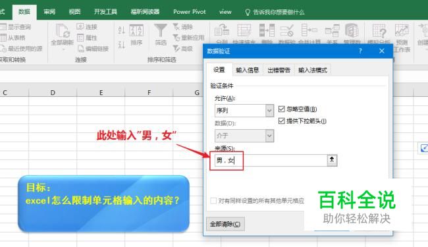Screen dimensions: 428x247
Task: Click the 属性 properties button
Action: coord(87,38)
